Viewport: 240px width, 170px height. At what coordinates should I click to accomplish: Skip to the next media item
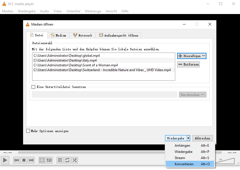pos(31,160)
